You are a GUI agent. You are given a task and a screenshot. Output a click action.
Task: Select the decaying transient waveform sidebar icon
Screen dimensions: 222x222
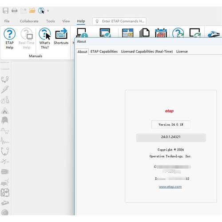pyautogui.click(x=5, y=141)
